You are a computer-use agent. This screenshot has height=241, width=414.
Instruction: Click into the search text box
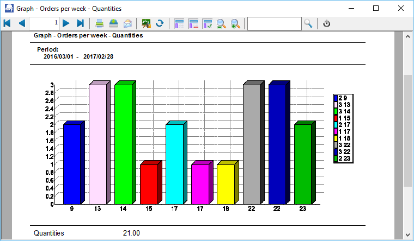(274, 23)
